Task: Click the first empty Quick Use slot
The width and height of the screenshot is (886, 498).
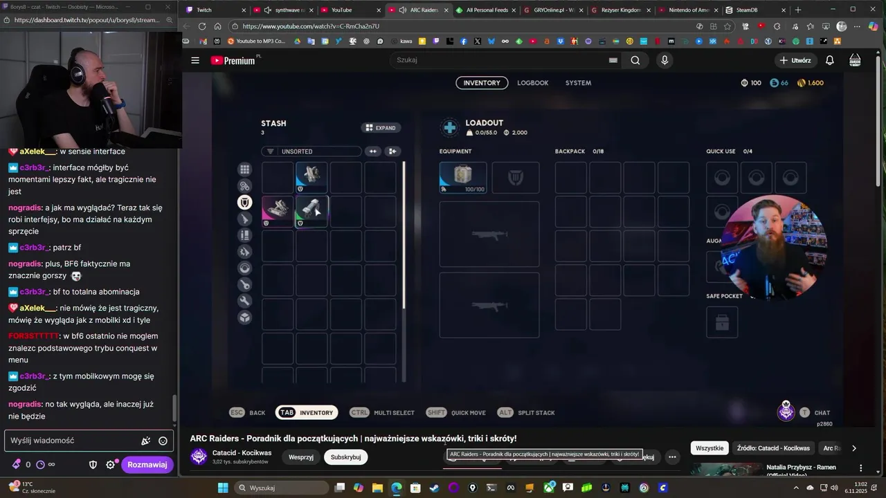Action: point(722,178)
